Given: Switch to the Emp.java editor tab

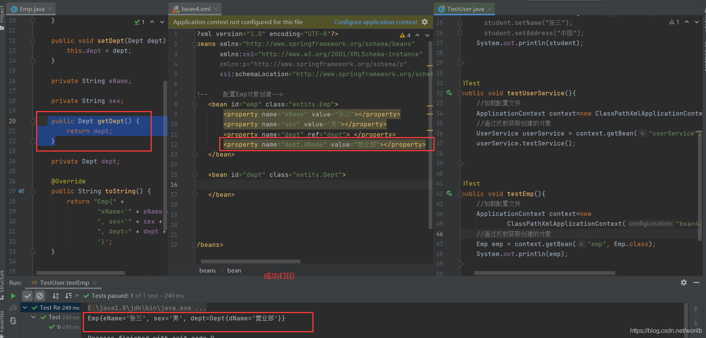Looking at the screenshot, I should click(x=32, y=9).
